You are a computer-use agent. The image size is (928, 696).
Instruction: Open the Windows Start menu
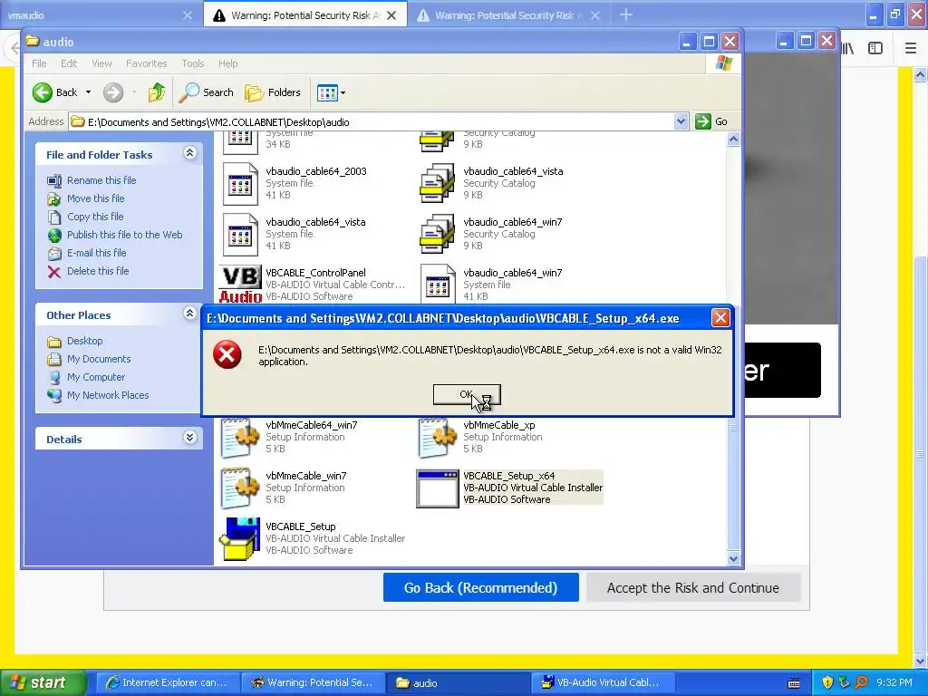[x=43, y=682]
